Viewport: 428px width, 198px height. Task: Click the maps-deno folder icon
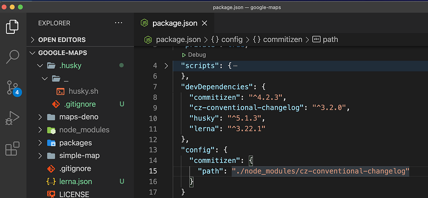click(x=51, y=117)
